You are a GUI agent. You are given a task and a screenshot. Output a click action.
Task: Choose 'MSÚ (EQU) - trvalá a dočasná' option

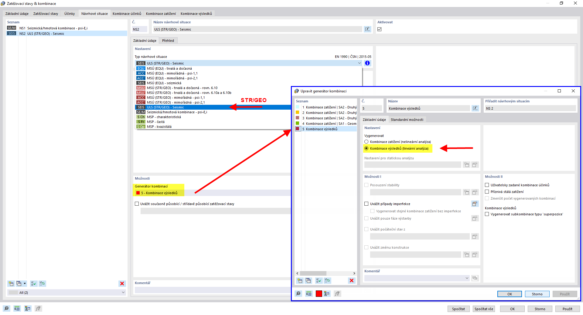(x=169, y=68)
